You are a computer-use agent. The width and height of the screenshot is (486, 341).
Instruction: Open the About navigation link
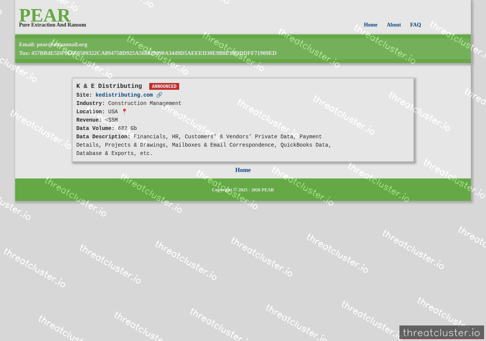click(394, 25)
